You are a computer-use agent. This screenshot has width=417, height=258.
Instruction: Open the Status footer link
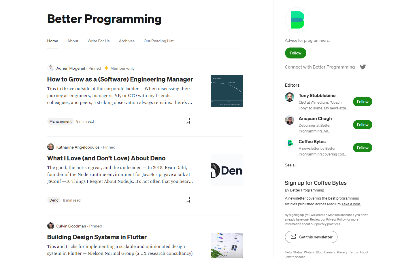pos(298,252)
